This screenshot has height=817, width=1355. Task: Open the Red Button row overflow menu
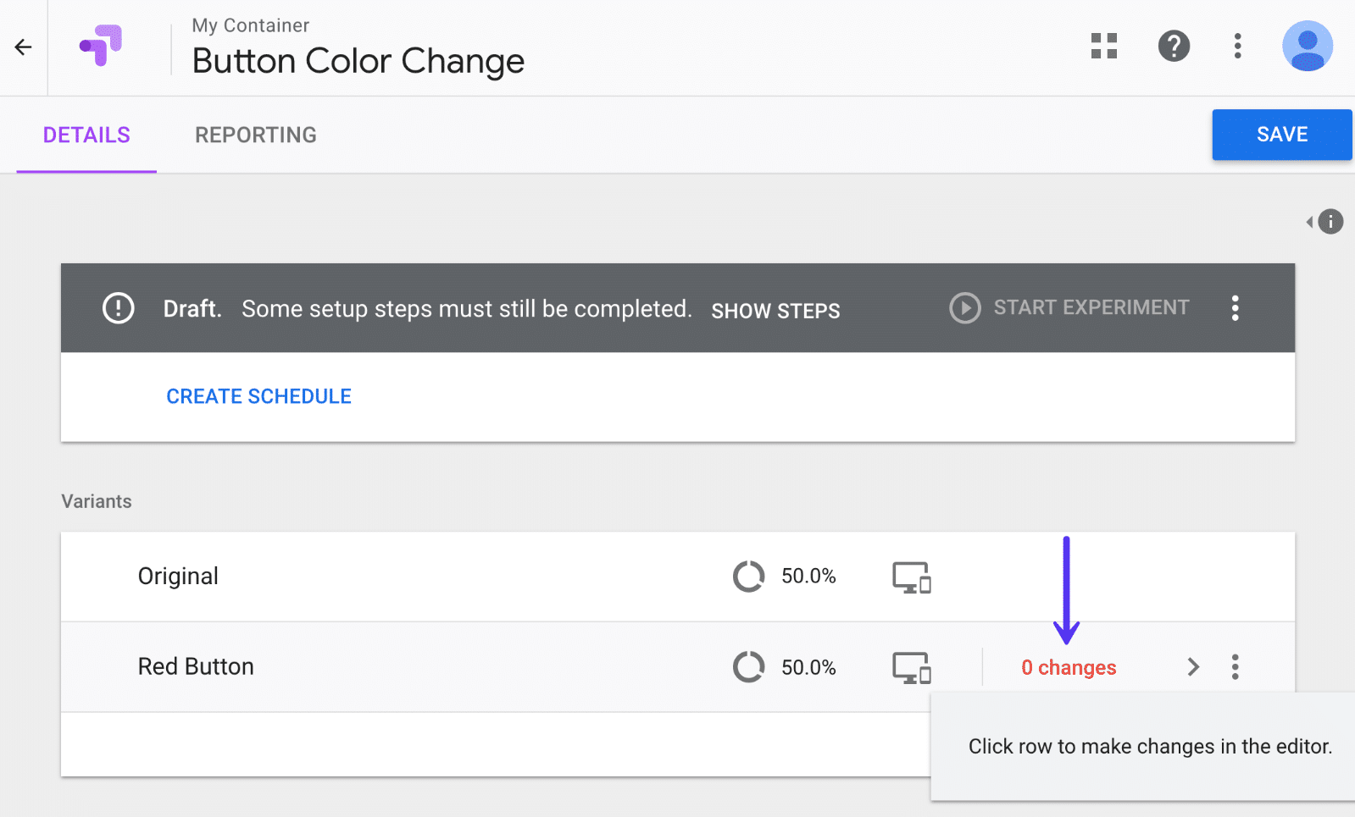tap(1236, 667)
